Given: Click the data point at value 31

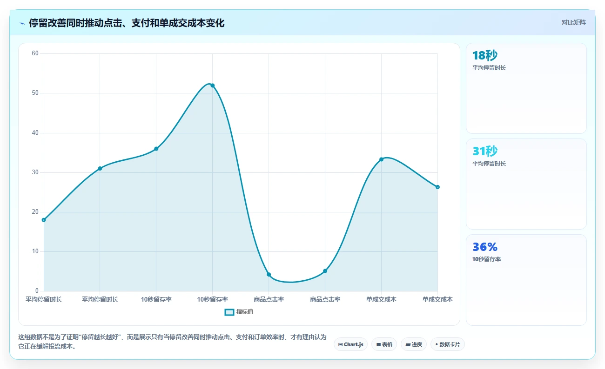Looking at the screenshot, I should point(100,168).
